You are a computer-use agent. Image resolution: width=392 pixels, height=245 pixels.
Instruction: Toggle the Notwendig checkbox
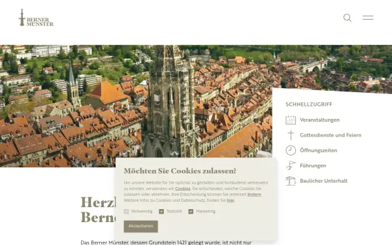(126, 212)
